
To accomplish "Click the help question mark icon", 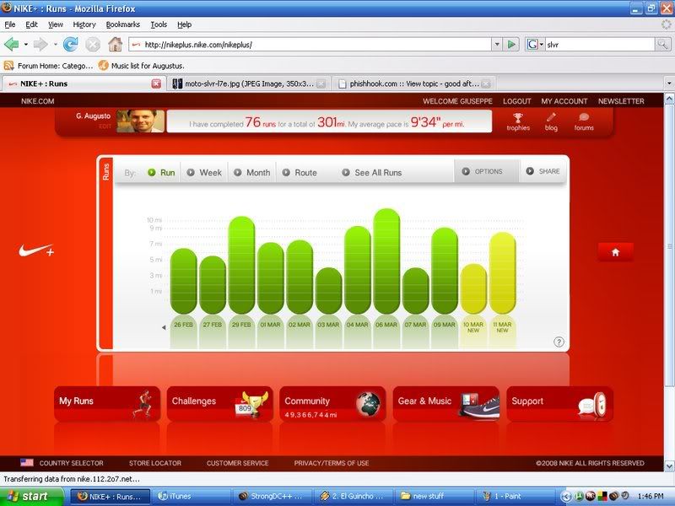I will [x=559, y=342].
